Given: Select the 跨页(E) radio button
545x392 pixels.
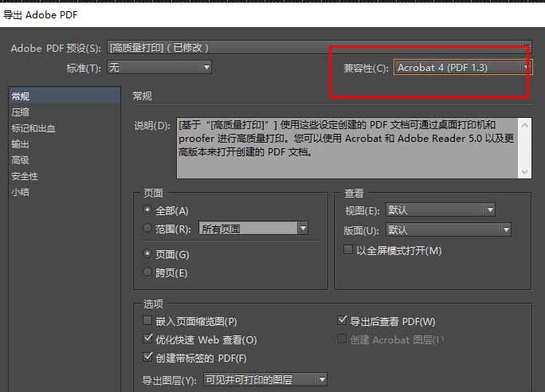Looking at the screenshot, I should (x=147, y=272).
